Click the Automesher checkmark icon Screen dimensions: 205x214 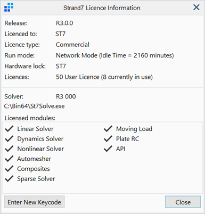coord(9,159)
